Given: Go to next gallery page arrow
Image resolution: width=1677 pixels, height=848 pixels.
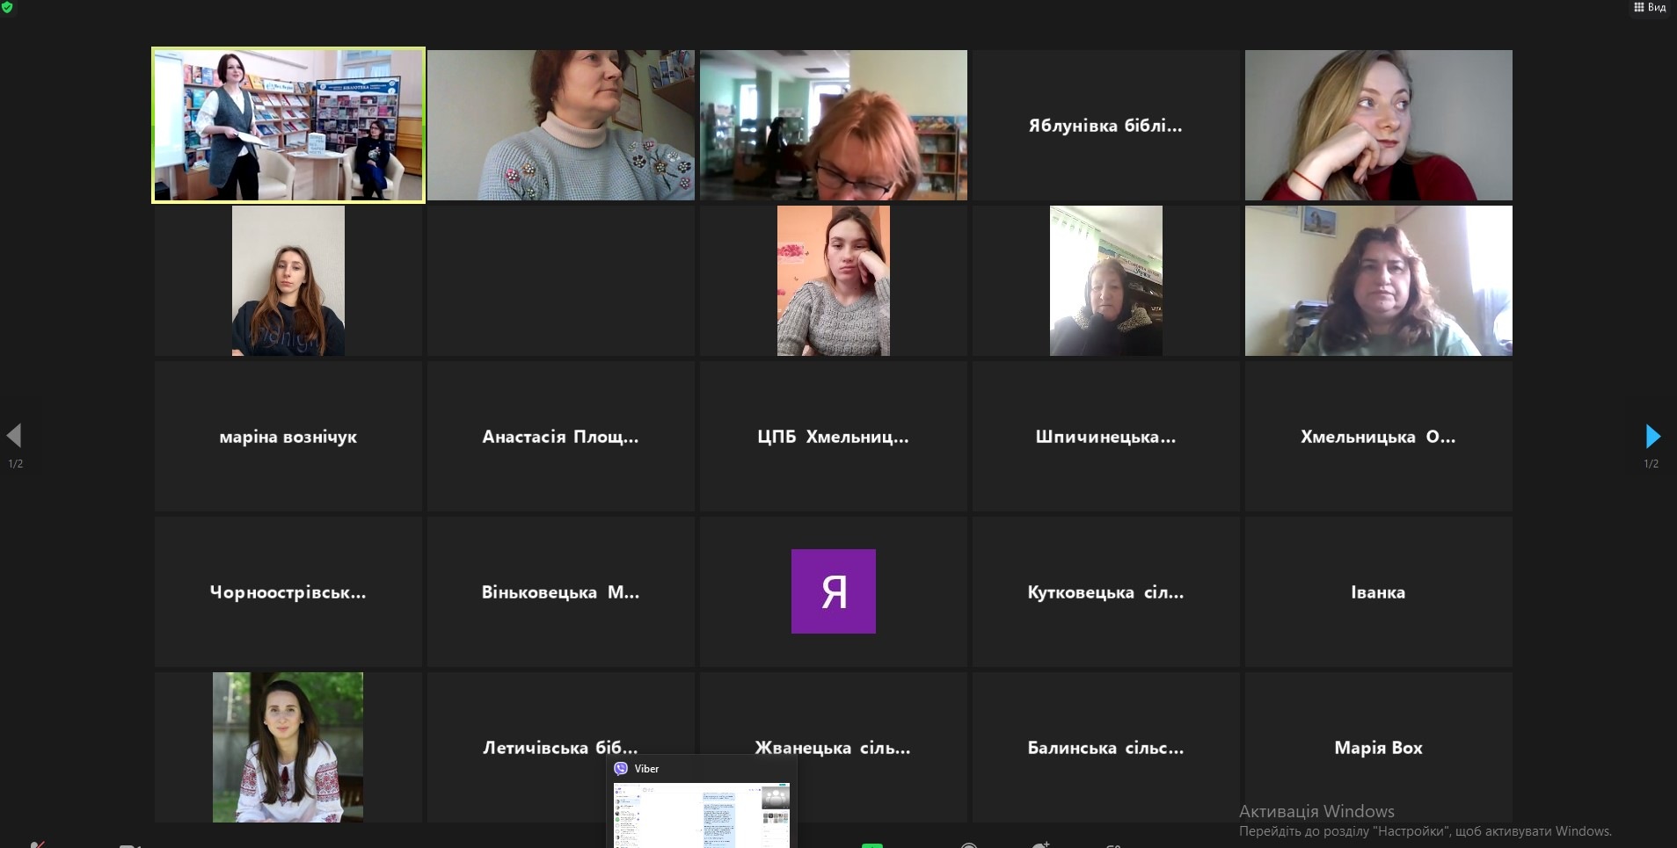Looking at the screenshot, I should click(1652, 436).
